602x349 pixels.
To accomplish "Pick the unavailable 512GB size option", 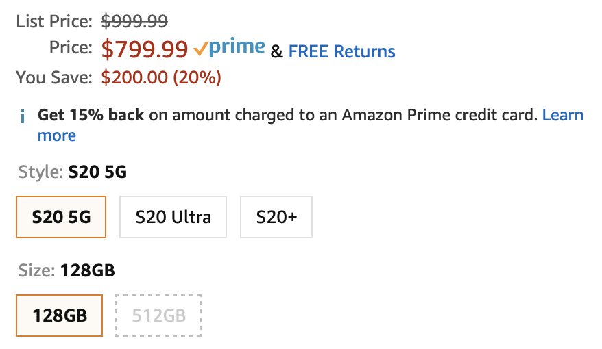I will pos(159,315).
